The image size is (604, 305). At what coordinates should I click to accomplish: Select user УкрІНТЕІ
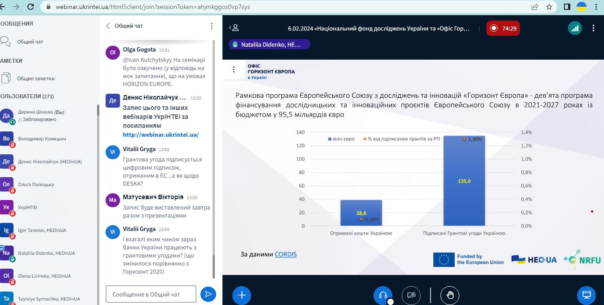[x=48, y=207]
